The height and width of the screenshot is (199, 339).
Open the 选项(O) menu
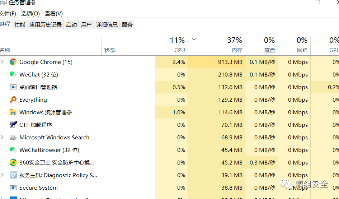coord(30,14)
